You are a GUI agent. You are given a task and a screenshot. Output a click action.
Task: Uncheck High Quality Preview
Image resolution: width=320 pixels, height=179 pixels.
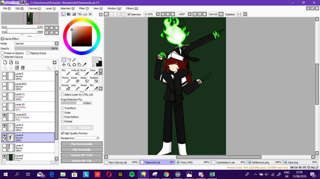[62, 133]
